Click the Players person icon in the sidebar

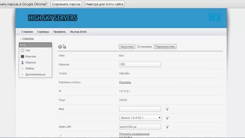[23, 62]
